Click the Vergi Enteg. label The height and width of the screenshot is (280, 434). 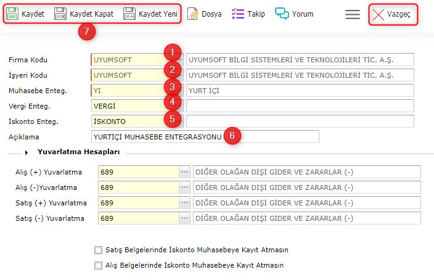tap(30, 106)
